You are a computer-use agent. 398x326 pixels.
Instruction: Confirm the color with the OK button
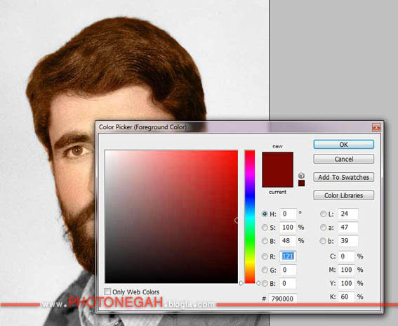[x=344, y=145]
